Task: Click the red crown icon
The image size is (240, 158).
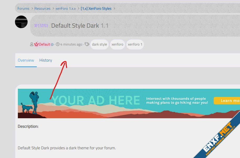Action: click(x=36, y=44)
